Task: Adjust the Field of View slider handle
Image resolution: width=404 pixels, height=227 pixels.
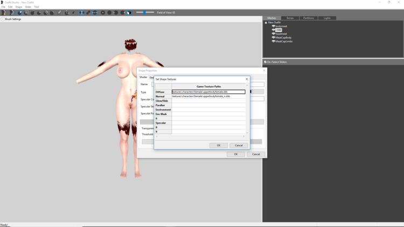Action: point(144,12)
